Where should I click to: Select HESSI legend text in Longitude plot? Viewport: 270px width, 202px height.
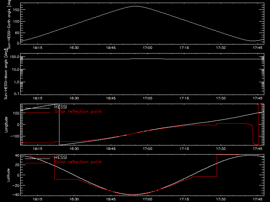pos(60,107)
